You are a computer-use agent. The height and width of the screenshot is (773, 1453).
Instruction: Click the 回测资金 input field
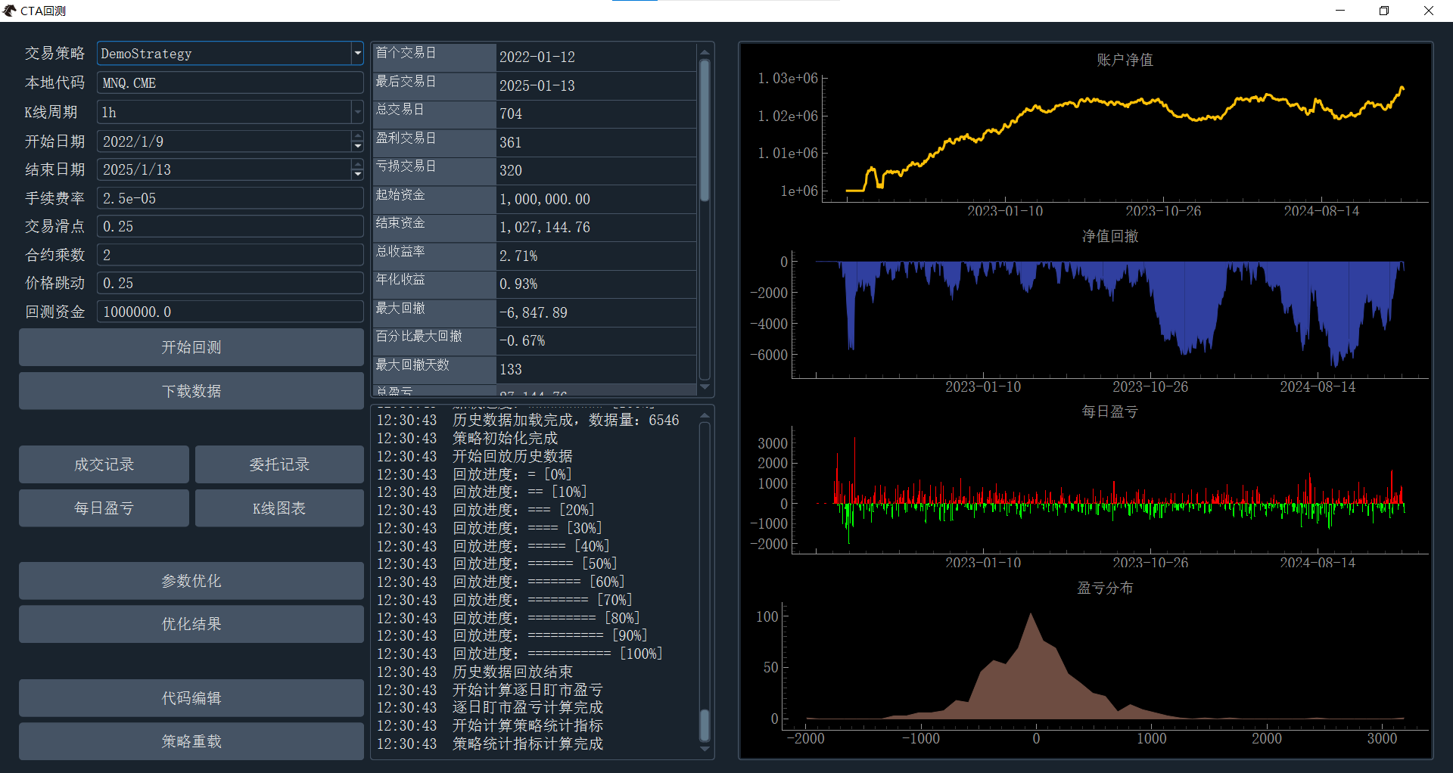tap(230, 312)
